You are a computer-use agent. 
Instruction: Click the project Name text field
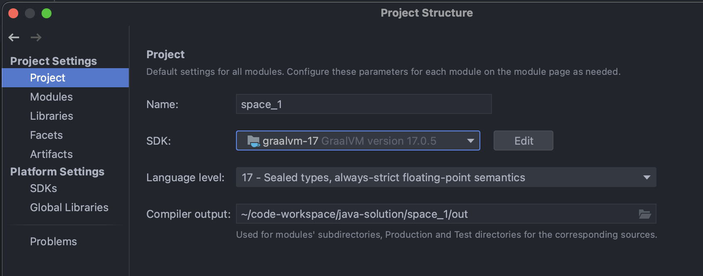click(364, 104)
